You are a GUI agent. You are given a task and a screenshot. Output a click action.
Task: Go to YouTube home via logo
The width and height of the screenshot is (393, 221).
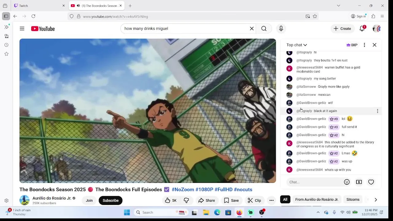pyautogui.click(x=43, y=29)
